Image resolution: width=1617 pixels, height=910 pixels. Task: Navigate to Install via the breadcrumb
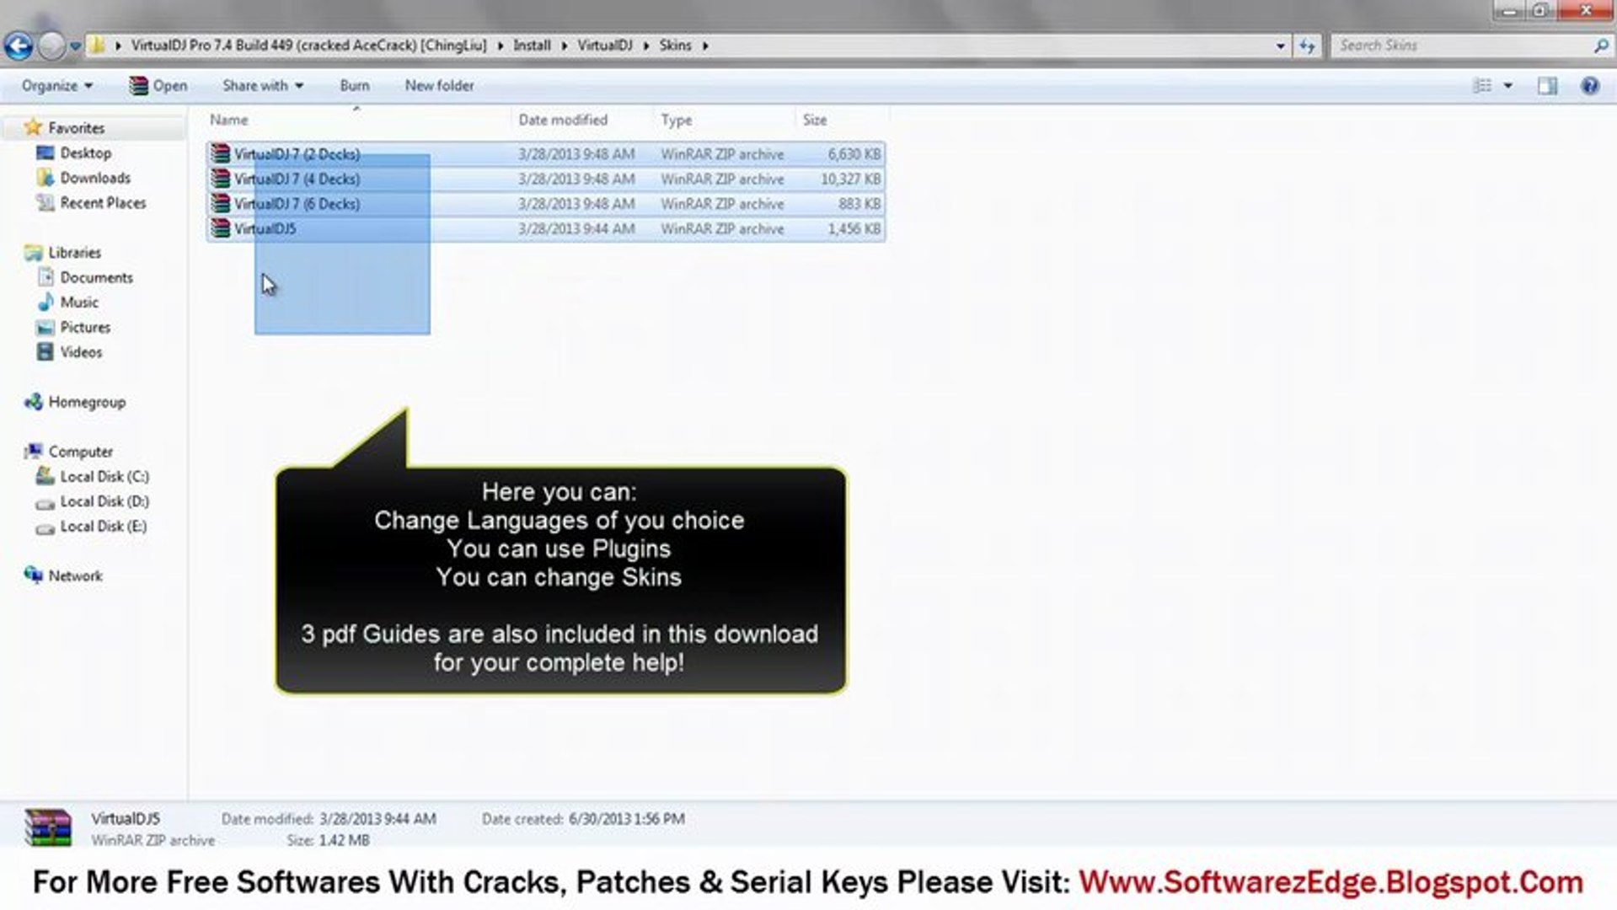532,45
